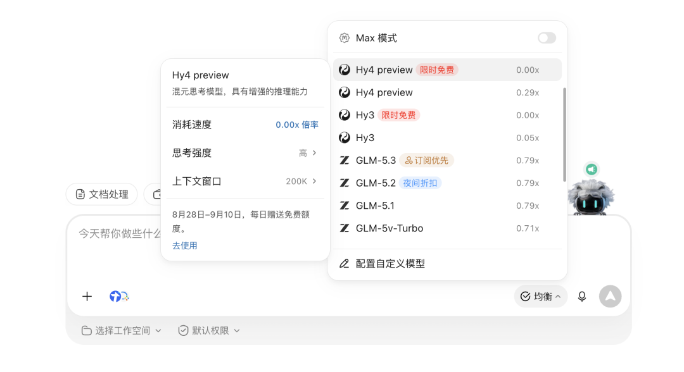Click the 今天帮你做些什么 input field
The width and height of the screenshot is (684, 372).
click(x=118, y=234)
